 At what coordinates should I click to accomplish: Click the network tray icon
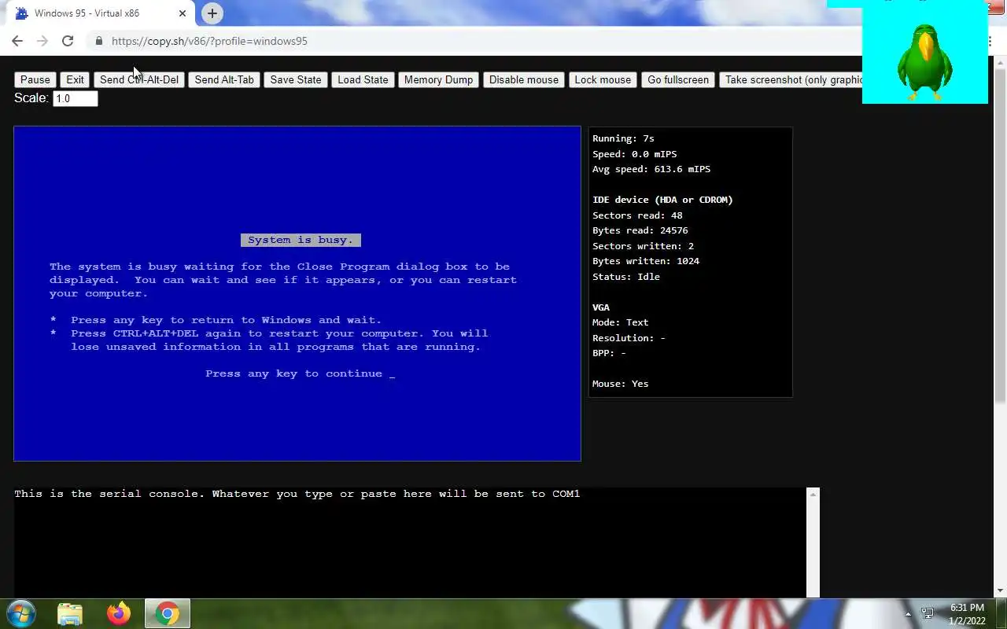pos(928,614)
